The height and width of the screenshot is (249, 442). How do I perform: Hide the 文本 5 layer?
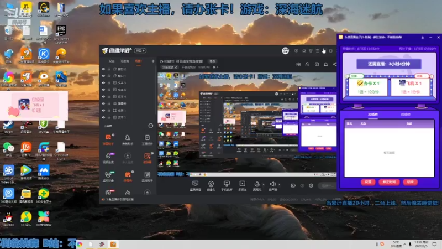103,90
